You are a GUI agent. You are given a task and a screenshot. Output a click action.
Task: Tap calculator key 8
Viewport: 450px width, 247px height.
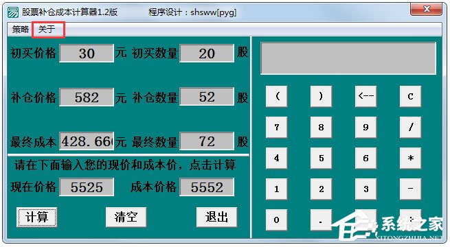321,127
